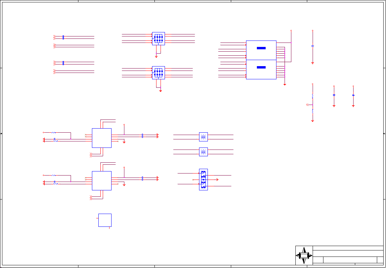The width and height of the screenshot is (388, 268).
Task: Select the isolated small blue square component
Action: [105, 220]
